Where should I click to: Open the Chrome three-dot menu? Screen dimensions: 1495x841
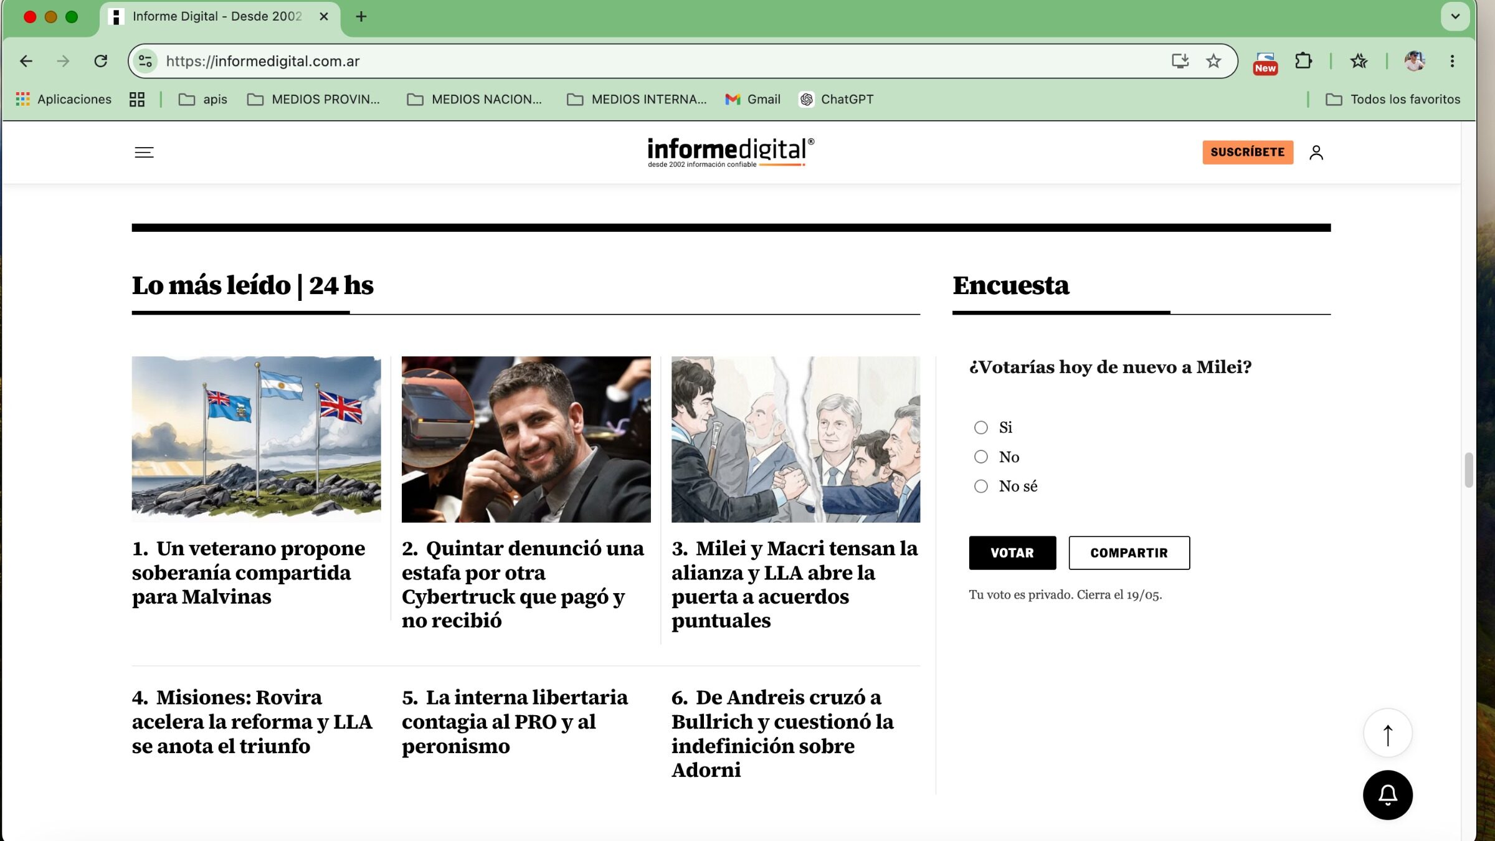click(1452, 61)
